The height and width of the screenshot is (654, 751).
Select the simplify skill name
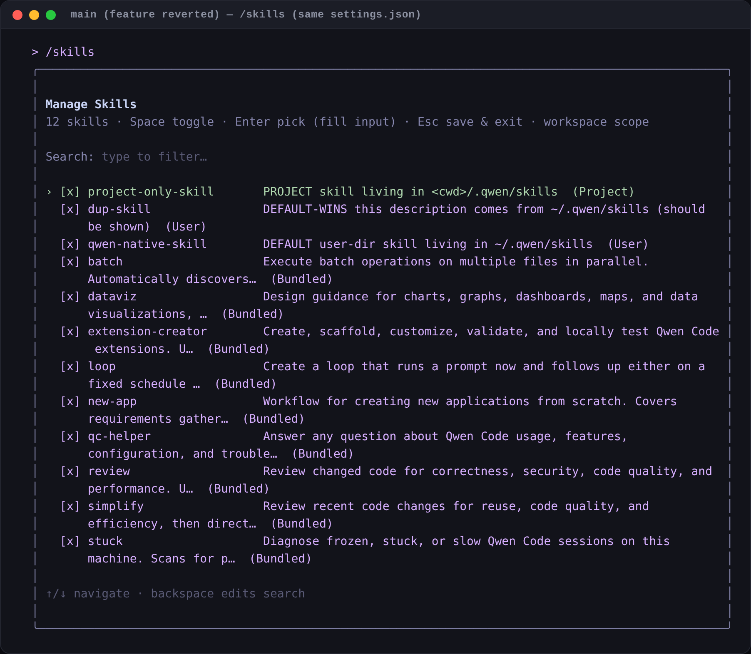[x=116, y=506]
